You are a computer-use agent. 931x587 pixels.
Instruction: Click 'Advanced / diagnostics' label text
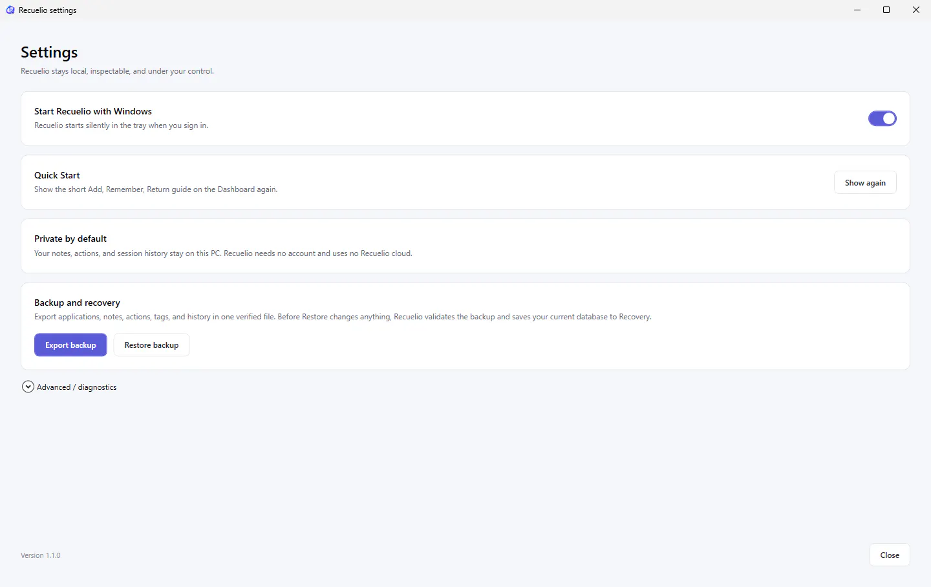click(77, 387)
